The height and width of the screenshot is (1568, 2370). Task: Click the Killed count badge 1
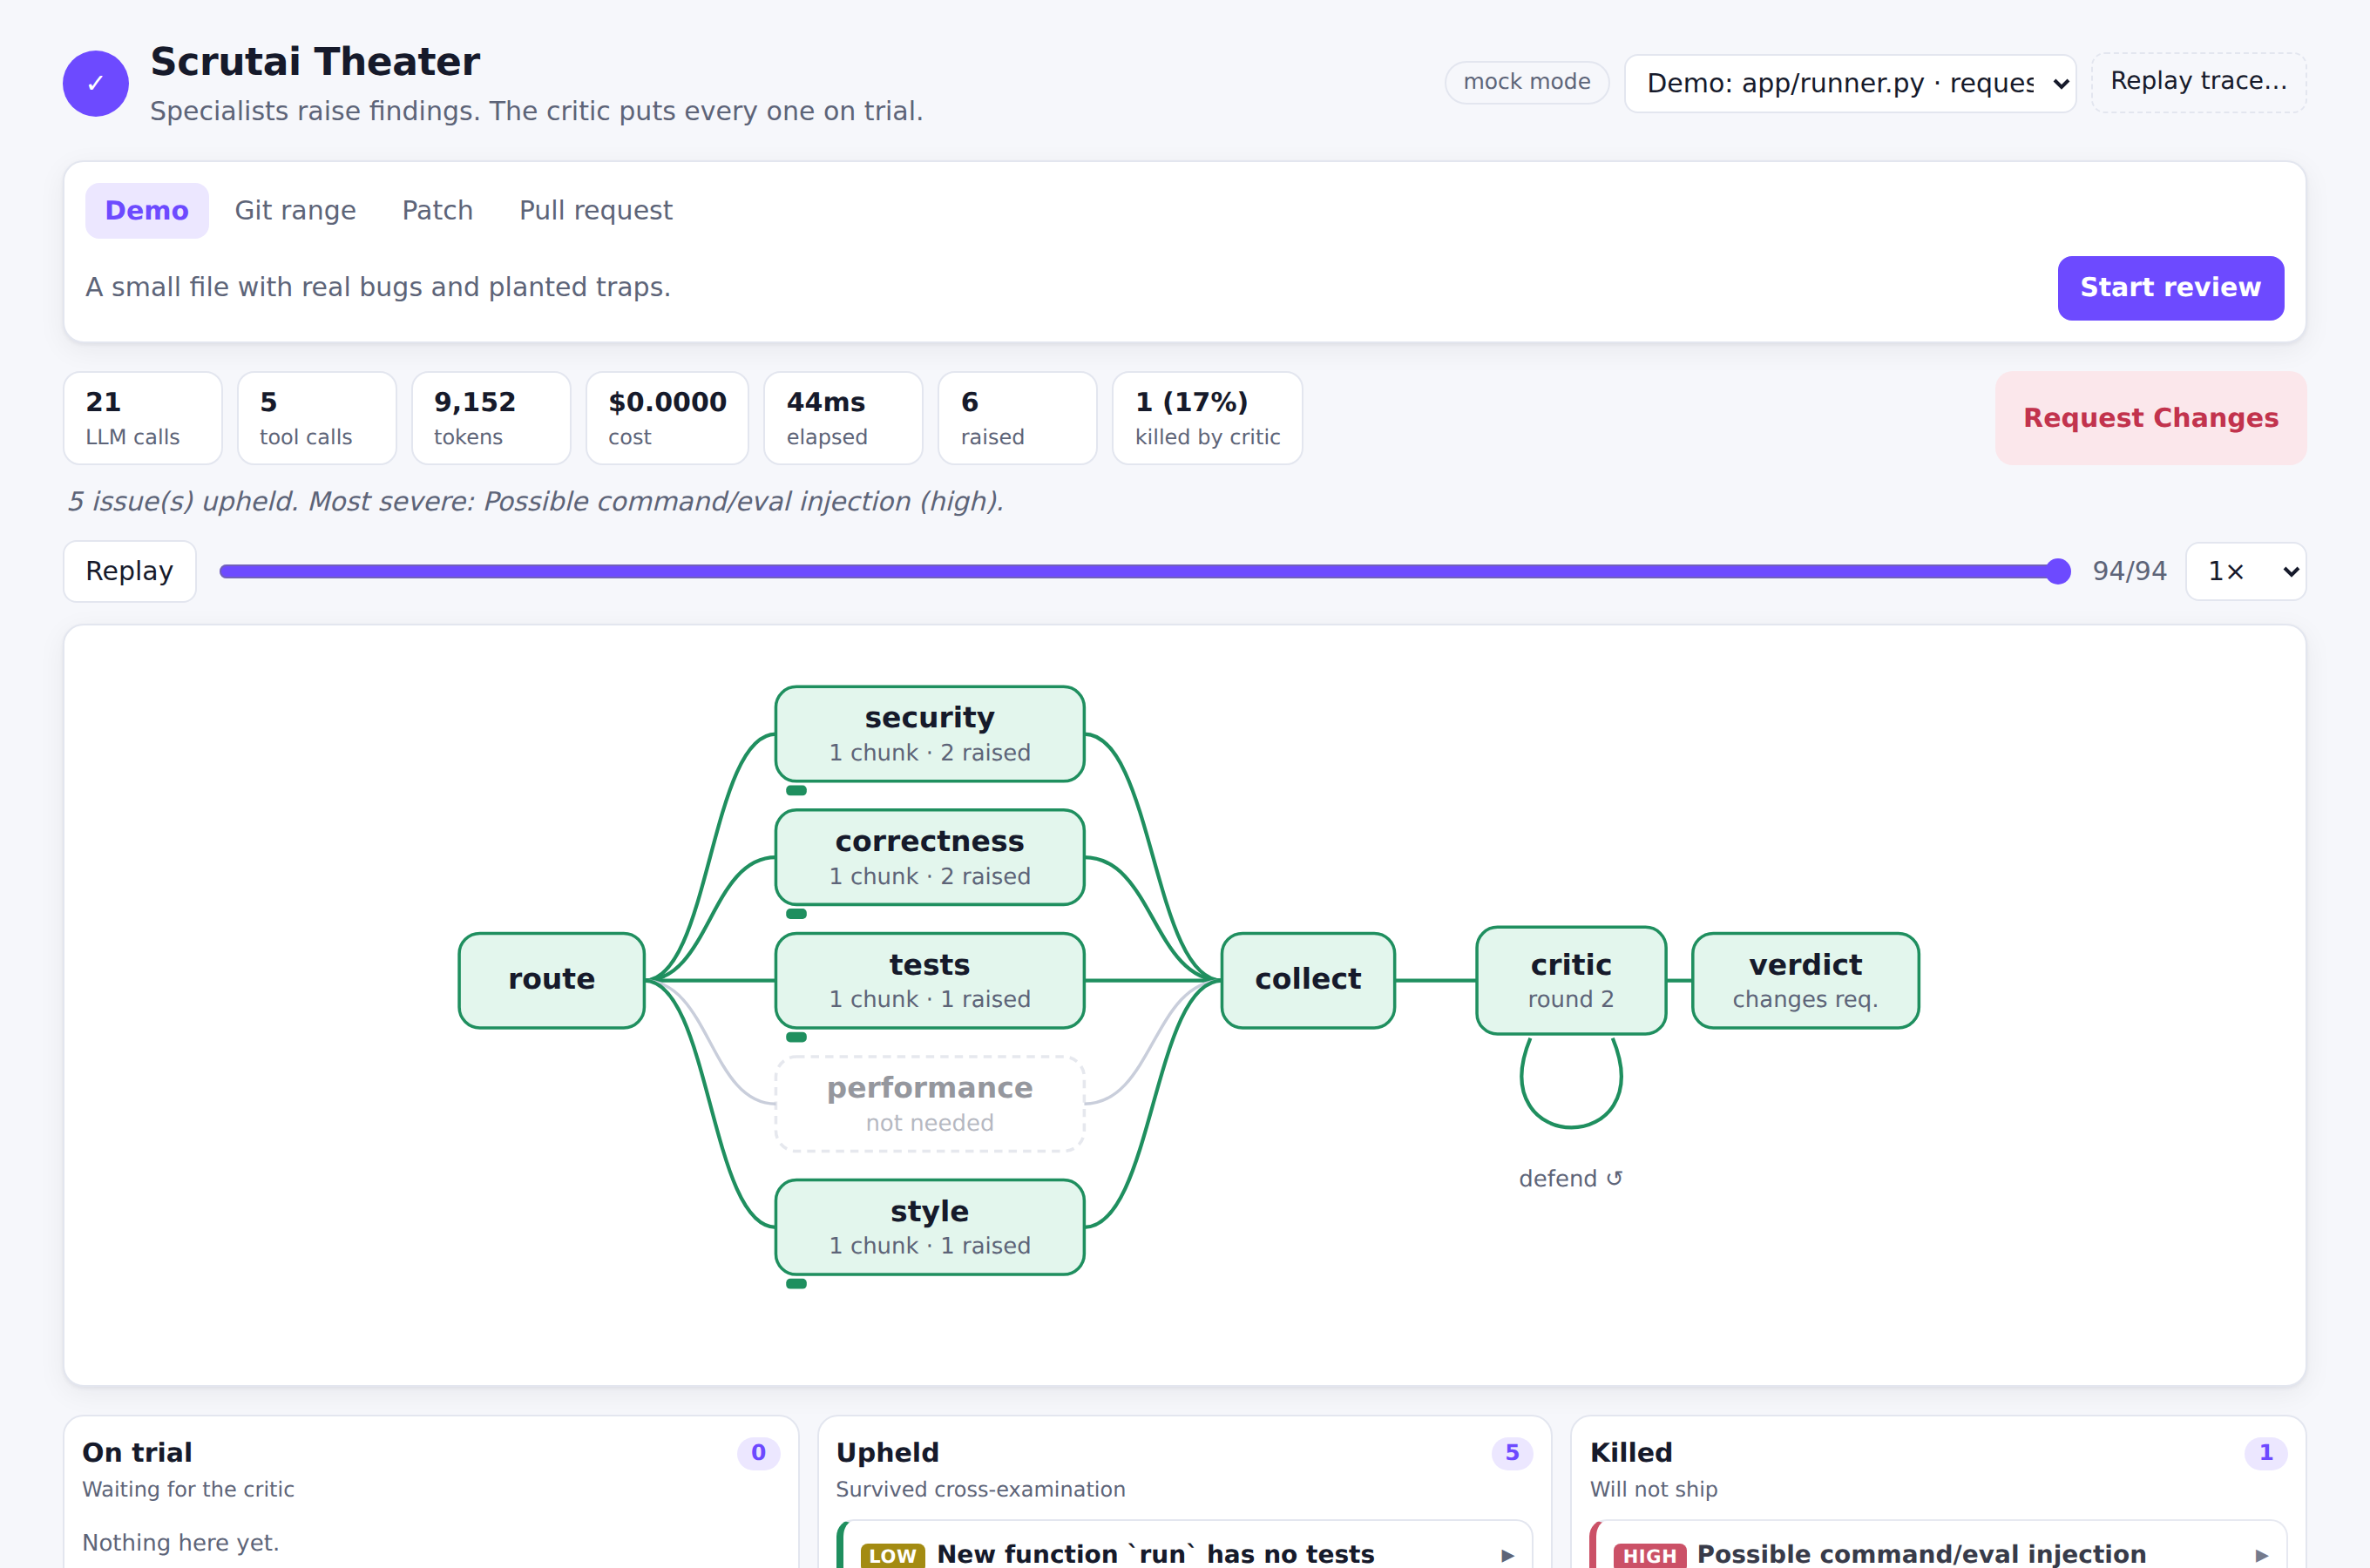tap(2266, 1453)
